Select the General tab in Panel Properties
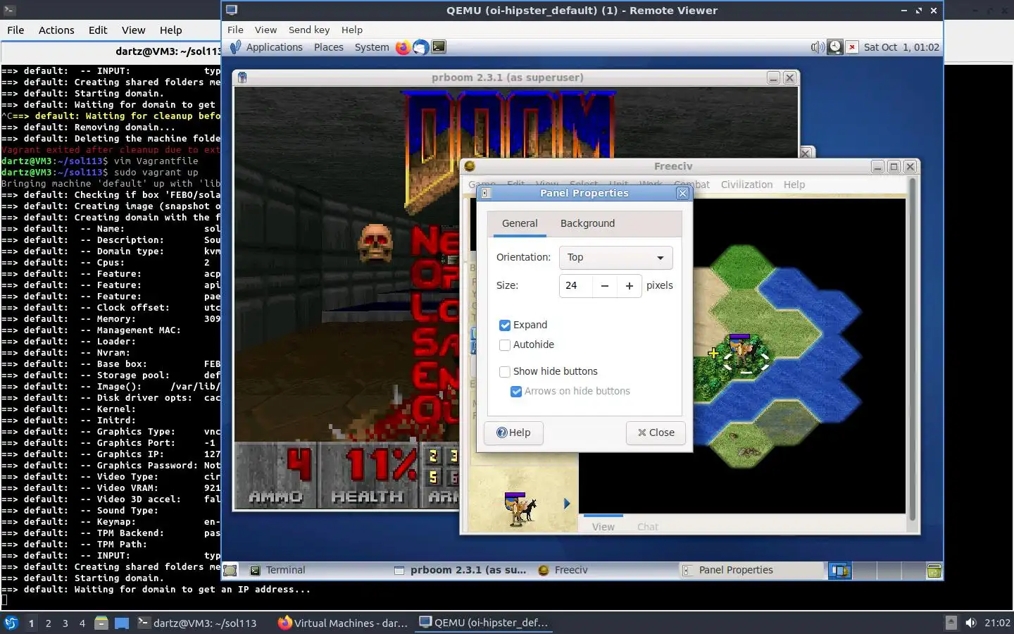This screenshot has height=634, width=1014. pyautogui.click(x=520, y=223)
